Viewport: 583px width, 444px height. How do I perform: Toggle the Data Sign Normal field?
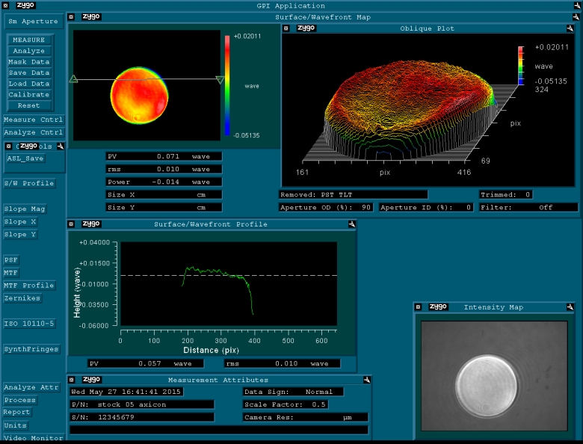click(x=292, y=392)
